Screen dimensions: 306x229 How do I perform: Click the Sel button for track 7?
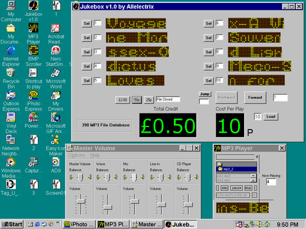(209, 38)
